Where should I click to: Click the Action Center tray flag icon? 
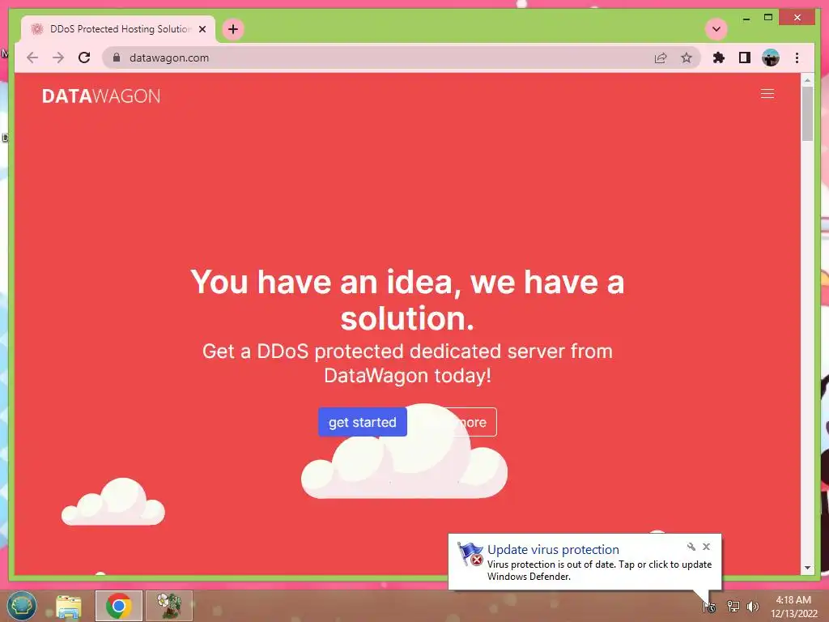(x=709, y=607)
